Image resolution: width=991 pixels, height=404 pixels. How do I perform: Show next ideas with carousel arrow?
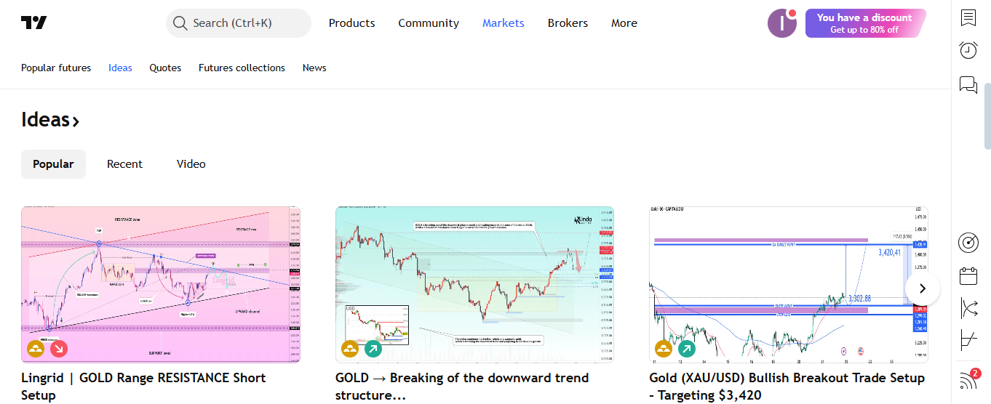(923, 288)
